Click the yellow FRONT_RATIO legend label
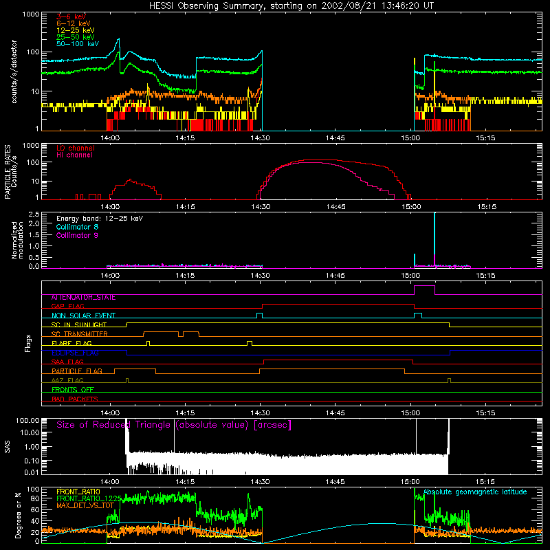550x550 pixels. coord(78,492)
